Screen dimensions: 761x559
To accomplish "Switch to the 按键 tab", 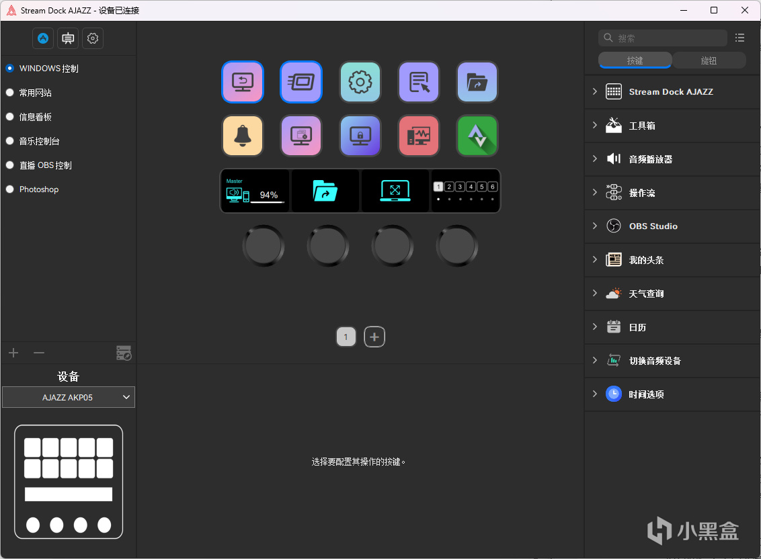I will pos(635,60).
